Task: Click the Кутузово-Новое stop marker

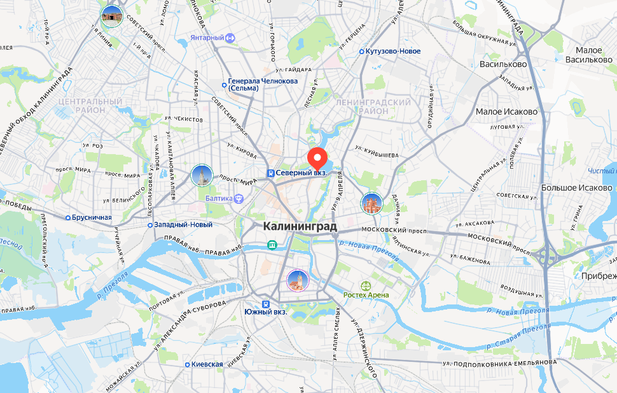Action: tap(361, 52)
